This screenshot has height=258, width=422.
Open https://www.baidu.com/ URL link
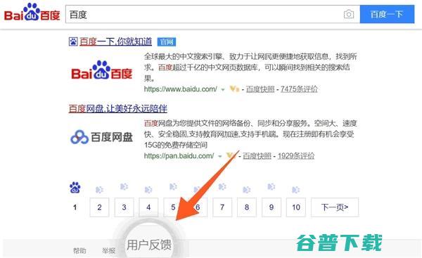tap(180, 89)
